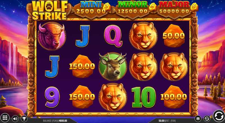The height and width of the screenshot is (123, 225).
Task: Open the game menu grid icon
Action: click(x=5, y=118)
